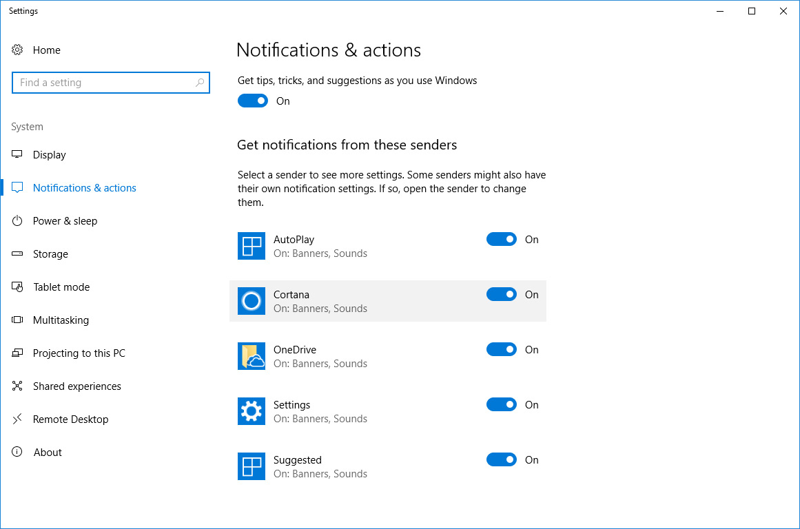
Task: Turn off tips, tricks, and suggestions toggle
Action: (253, 101)
